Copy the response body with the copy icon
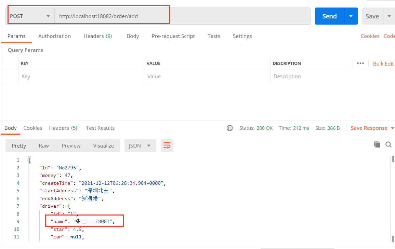This screenshot has height=249, width=395. pyautogui.click(x=377, y=144)
